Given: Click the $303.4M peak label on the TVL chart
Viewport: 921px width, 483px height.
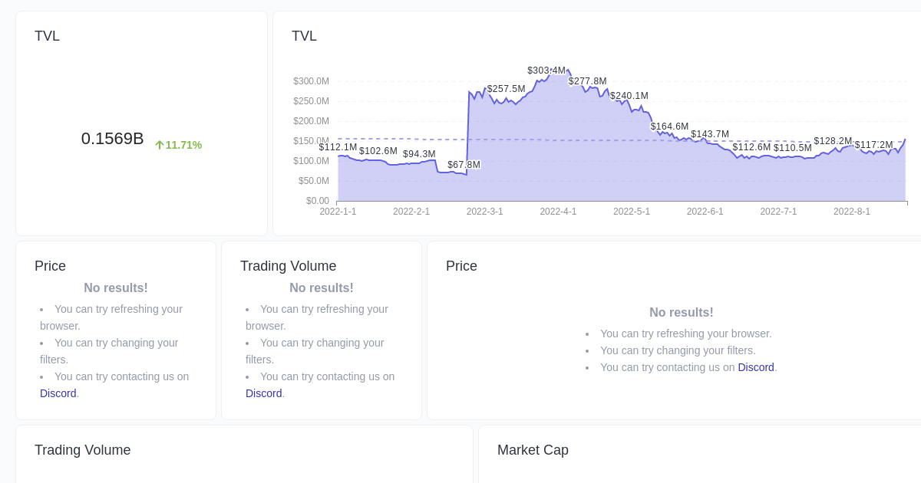Looking at the screenshot, I should pyautogui.click(x=546, y=71).
